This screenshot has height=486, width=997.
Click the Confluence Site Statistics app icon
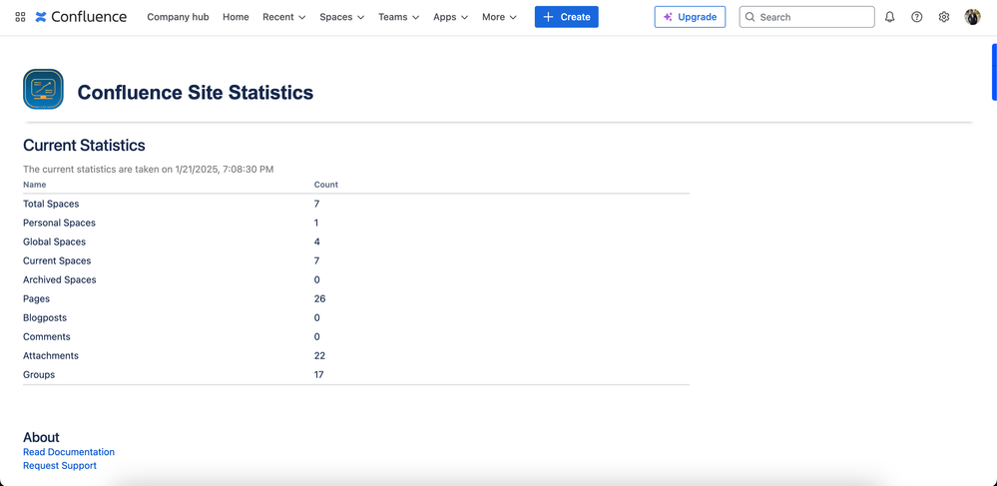(x=43, y=89)
